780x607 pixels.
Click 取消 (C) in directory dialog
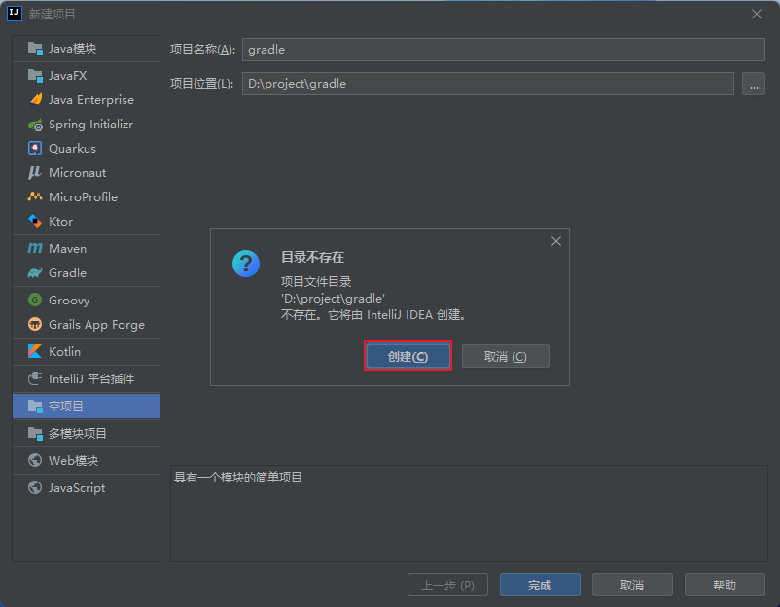[x=506, y=356]
